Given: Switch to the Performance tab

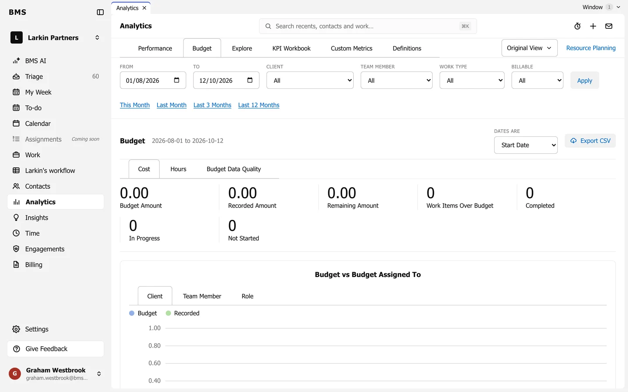Looking at the screenshot, I should click(155, 48).
